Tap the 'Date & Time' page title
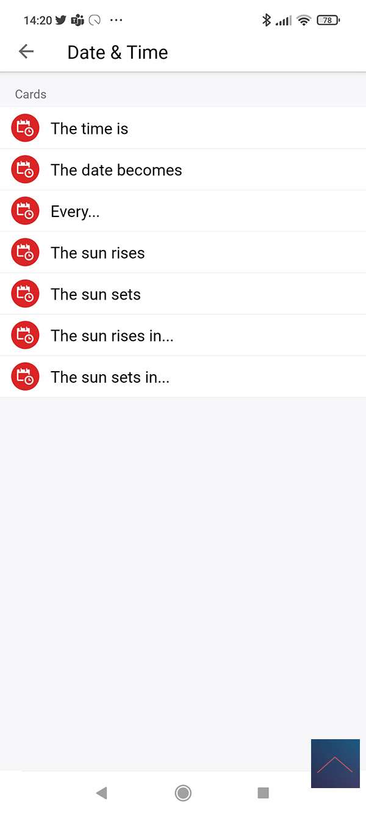The width and height of the screenshot is (366, 815). click(x=118, y=53)
